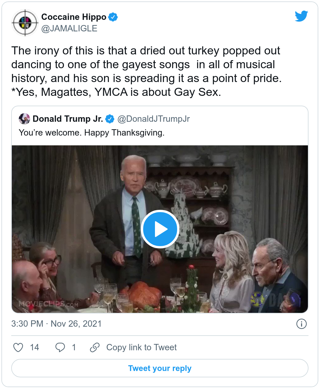
Task: Open replies via speech bubble icon
Action: point(60,347)
